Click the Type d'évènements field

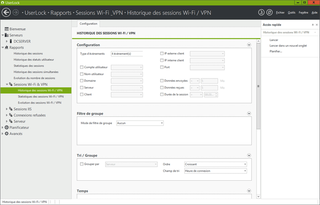point(127,54)
